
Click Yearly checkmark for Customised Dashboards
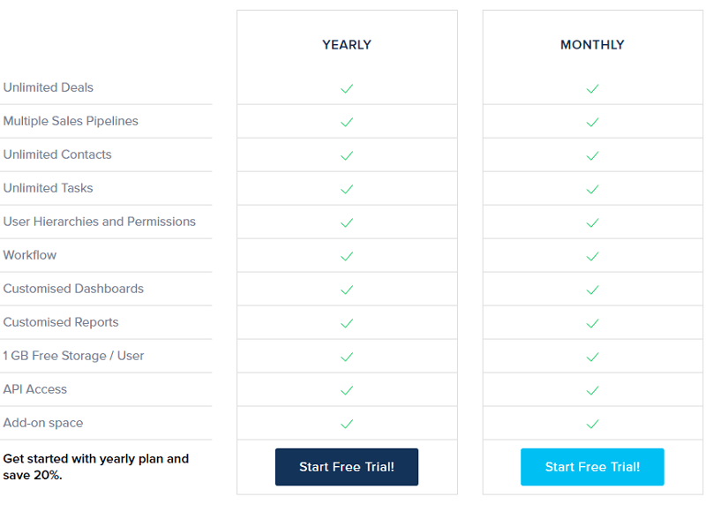[347, 290]
